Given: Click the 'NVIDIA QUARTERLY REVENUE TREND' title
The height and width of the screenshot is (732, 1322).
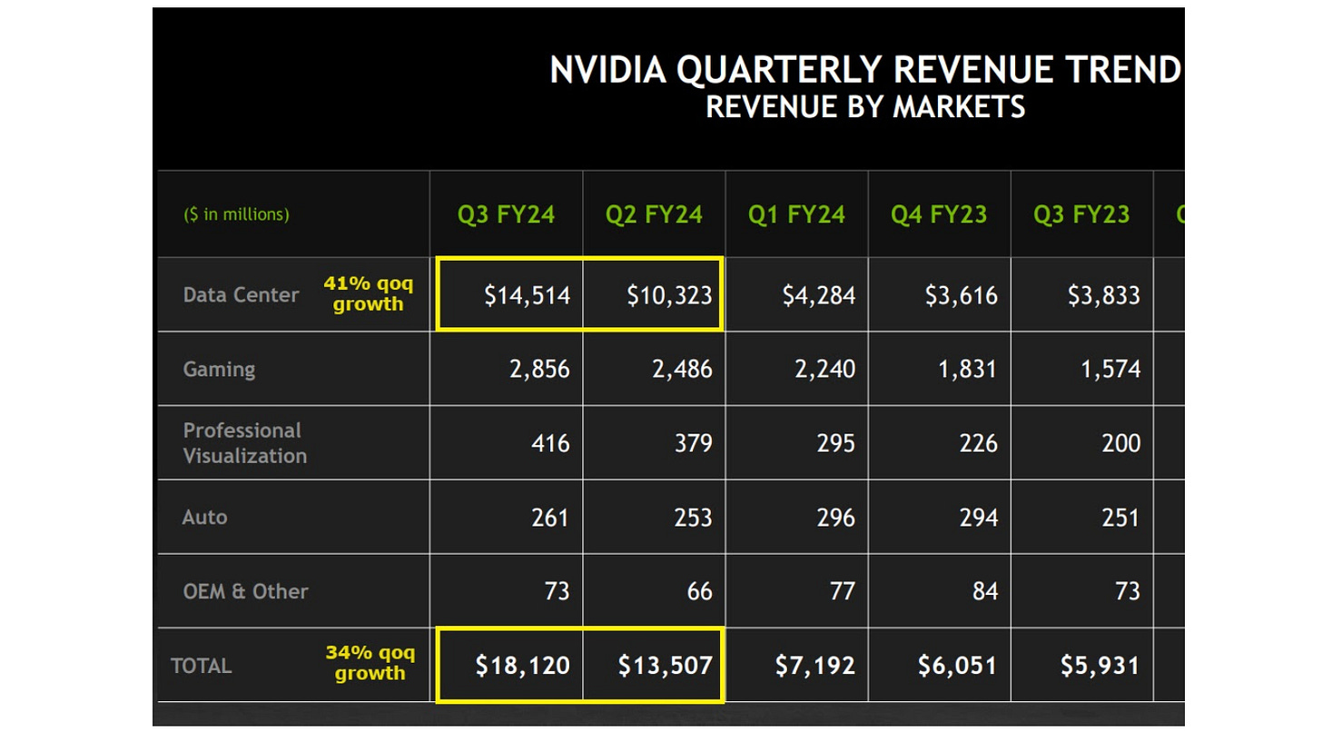Looking at the screenshot, I should click(866, 70).
